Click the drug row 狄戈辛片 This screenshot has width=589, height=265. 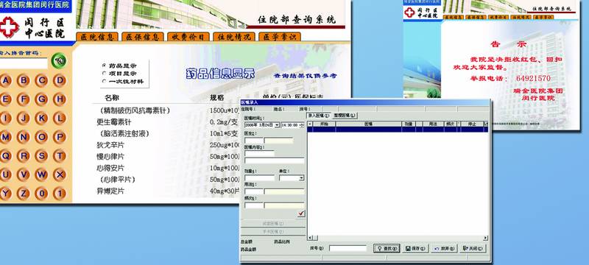point(110,145)
